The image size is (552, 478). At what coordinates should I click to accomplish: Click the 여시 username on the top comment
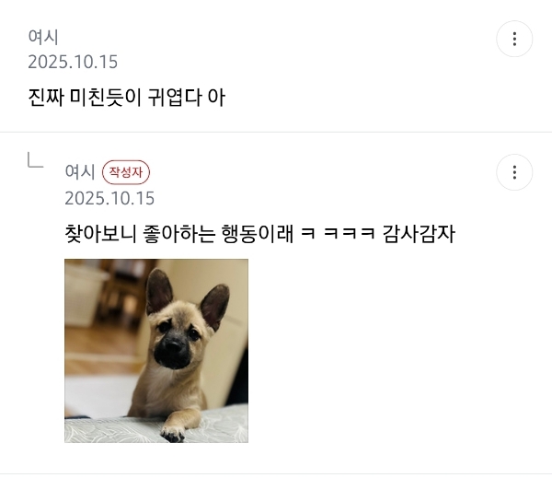pos(43,37)
